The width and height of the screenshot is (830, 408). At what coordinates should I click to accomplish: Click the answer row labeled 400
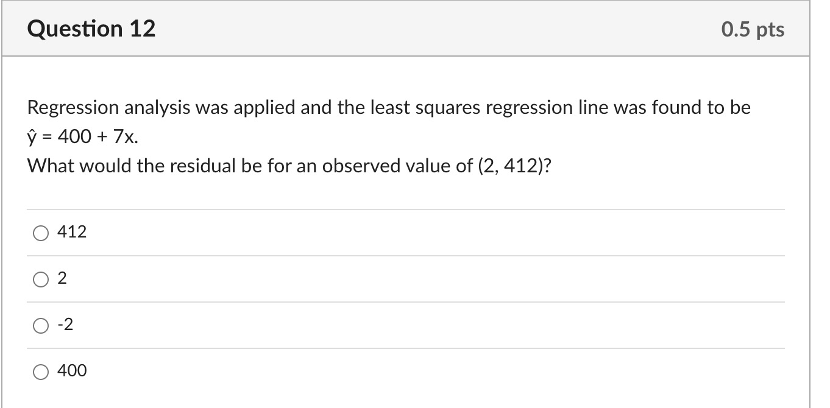(x=244, y=371)
